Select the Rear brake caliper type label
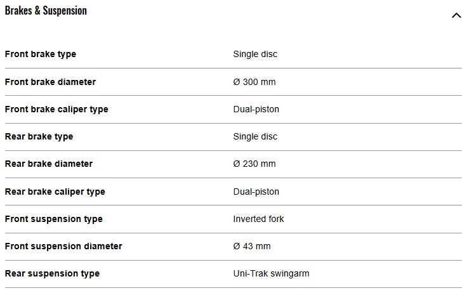The image size is (467, 293). (x=55, y=192)
